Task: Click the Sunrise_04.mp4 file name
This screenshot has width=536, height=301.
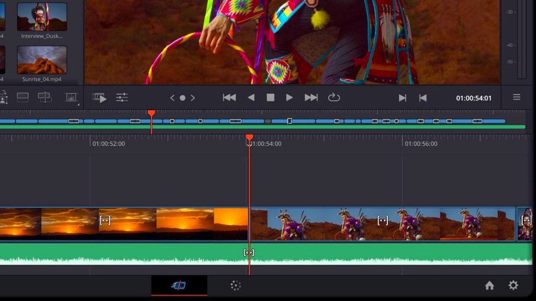Action: point(42,79)
